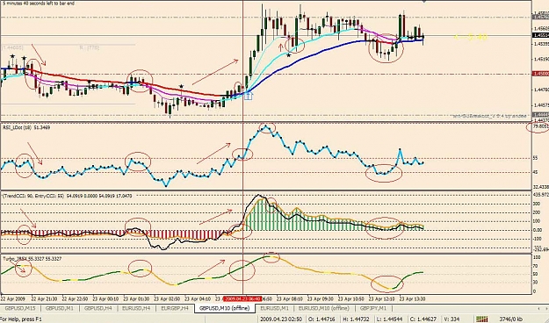The image size is (549, 323).
Task: Select the GBPUSD,H4 chart tab
Action: coord(98,308)
